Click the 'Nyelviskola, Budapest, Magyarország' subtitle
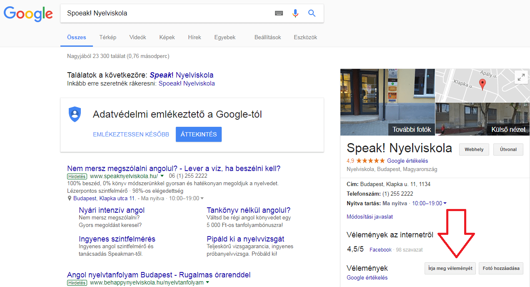Image resolution: width=530 pixels, height=287 pixels. click(x=392, y=169)
